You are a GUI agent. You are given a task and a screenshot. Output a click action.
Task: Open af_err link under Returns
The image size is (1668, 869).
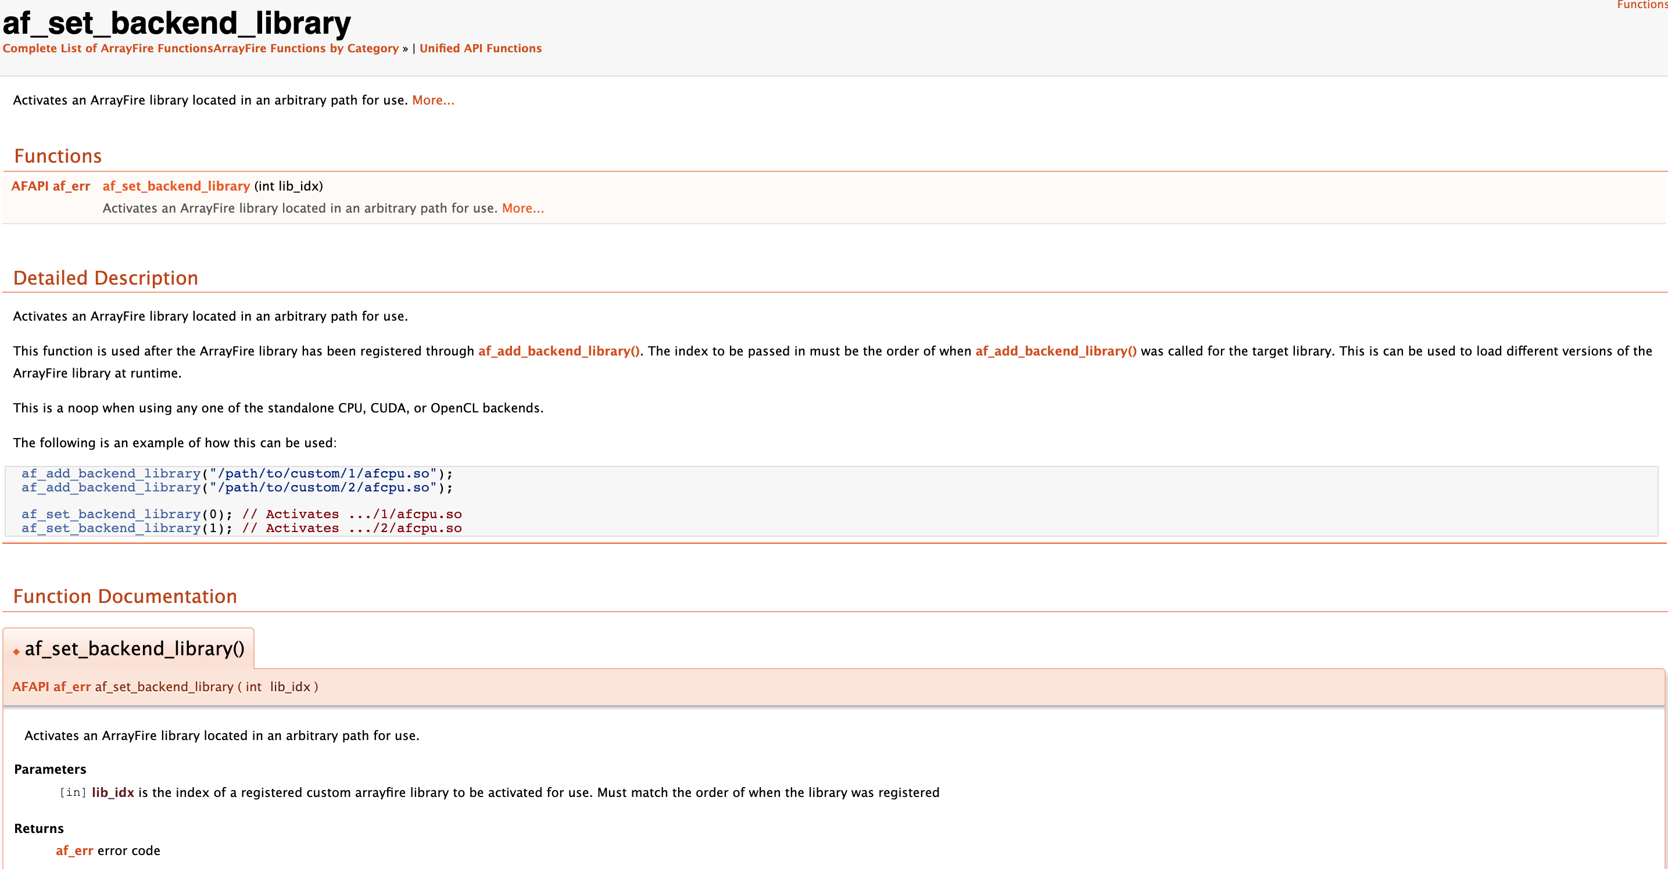tap(74, 851)
